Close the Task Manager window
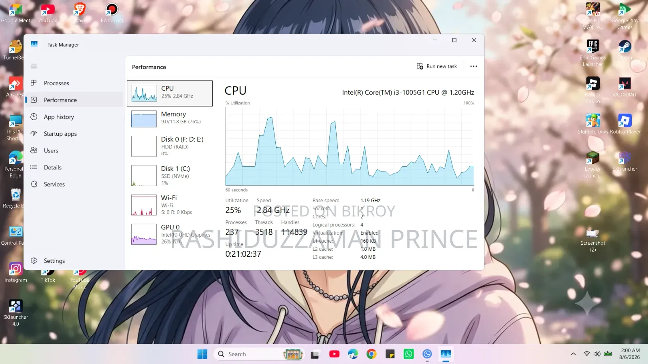This screenshot has width=648, height=364. (x=474, y=40)
